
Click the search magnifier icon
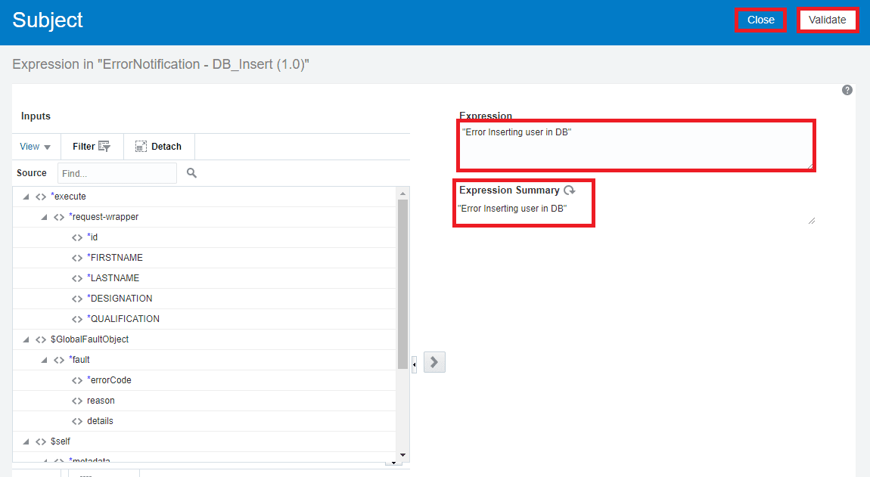point(191,172)
